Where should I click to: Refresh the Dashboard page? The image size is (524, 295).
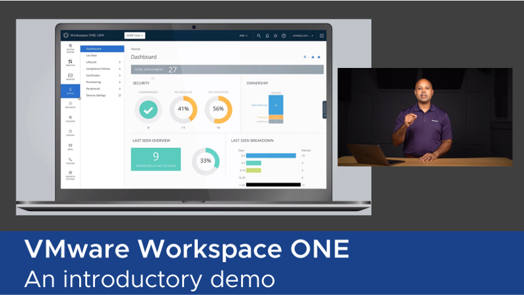click(305, 57)
